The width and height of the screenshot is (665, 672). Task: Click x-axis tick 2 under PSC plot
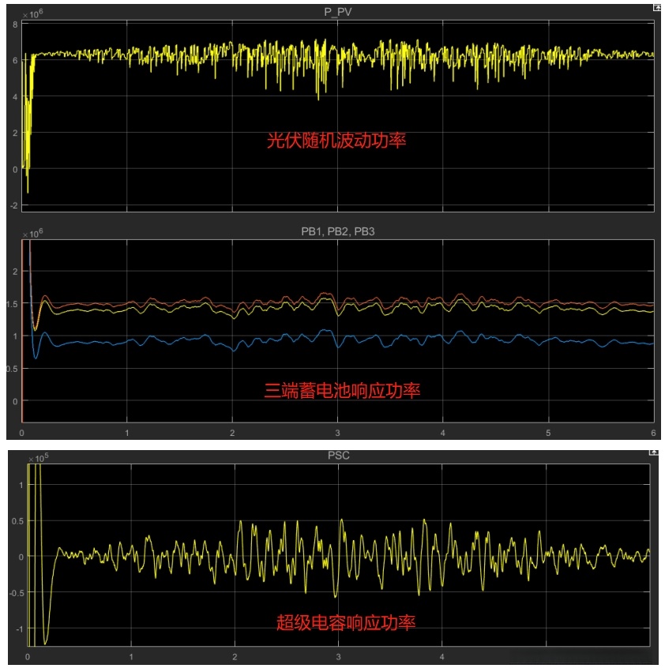click(x=235, y=656)
